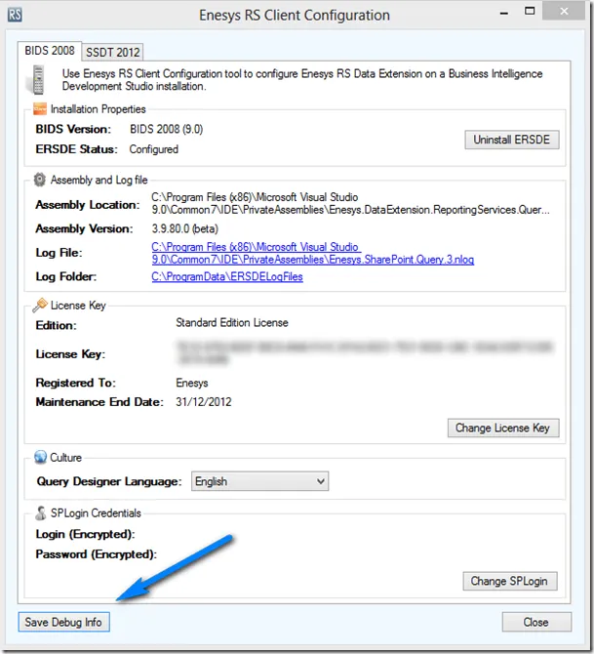The height and width of the screenshot is (654, 594).
Task: Click the key icon next to License Key
Action: [x=40, y=305]
